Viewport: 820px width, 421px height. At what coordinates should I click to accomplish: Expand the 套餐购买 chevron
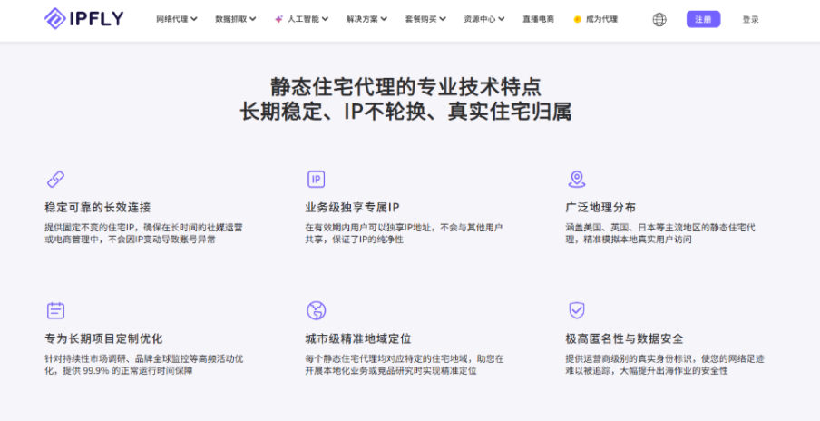443,19
